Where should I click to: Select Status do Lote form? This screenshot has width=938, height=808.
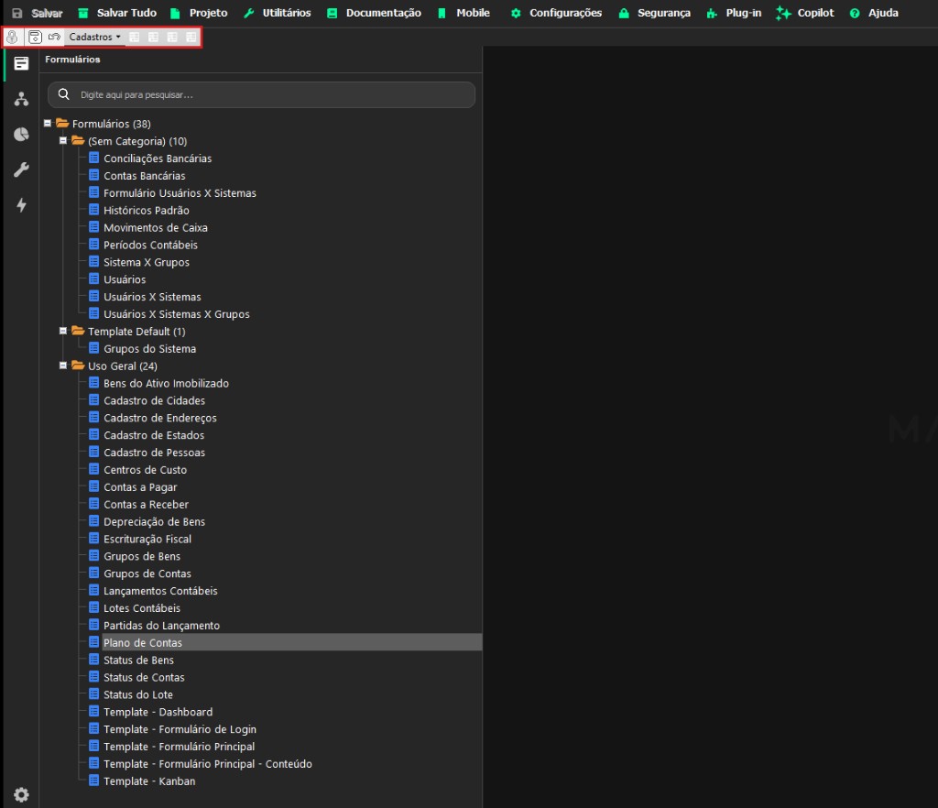tap(138, 695)
